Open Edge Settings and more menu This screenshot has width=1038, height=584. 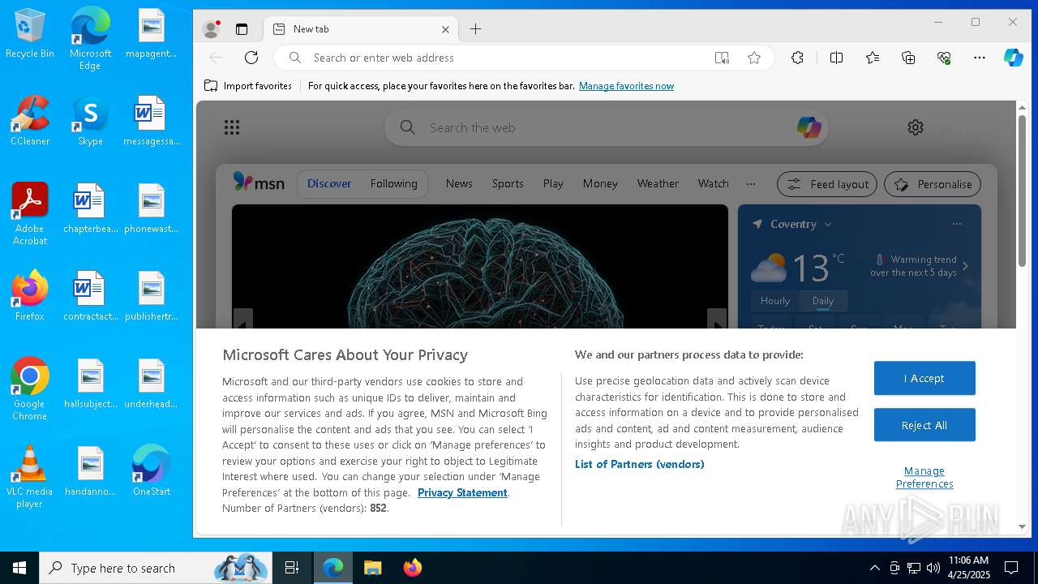pyautogui.click(x=980, y=58)
